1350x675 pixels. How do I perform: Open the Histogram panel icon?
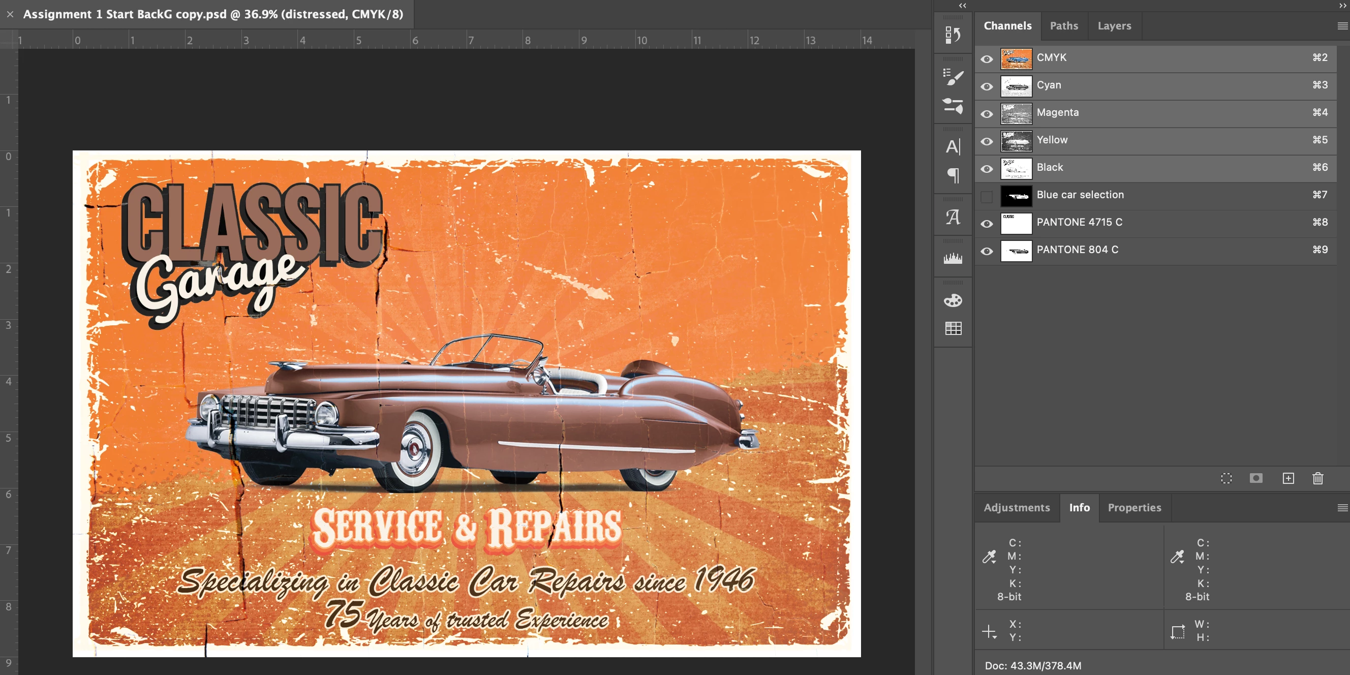coord(952,258)
